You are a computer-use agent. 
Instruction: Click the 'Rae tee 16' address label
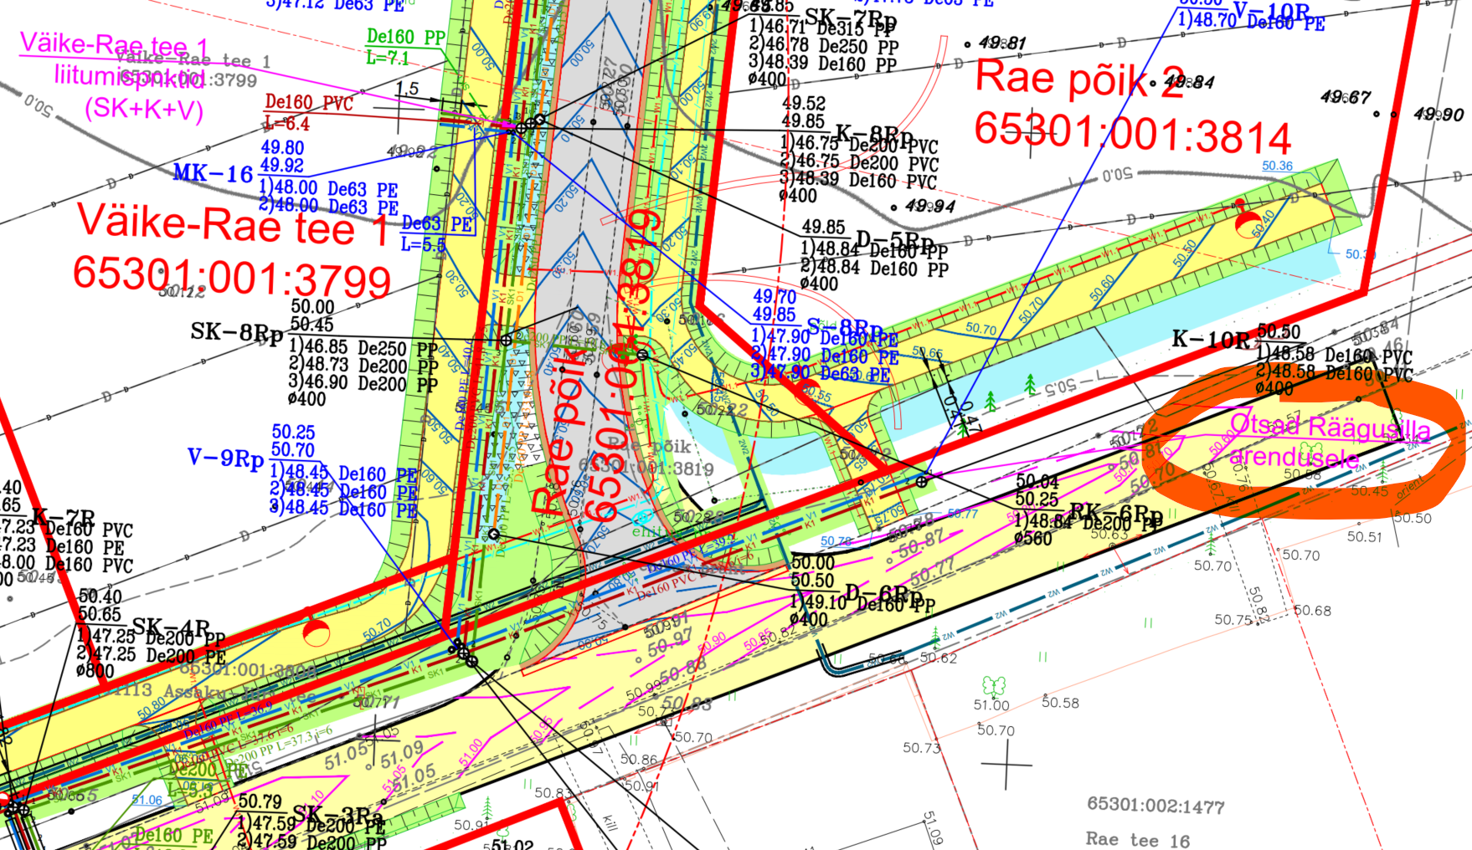pos(1137,839)
